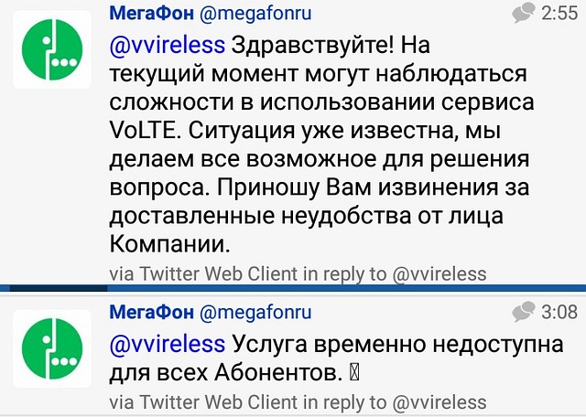Image resolution: width=586 pixels, height=417 pixels.
Task: Click the 2:55 timestamp
Action: pyautogui.click(x=559, y=13)
